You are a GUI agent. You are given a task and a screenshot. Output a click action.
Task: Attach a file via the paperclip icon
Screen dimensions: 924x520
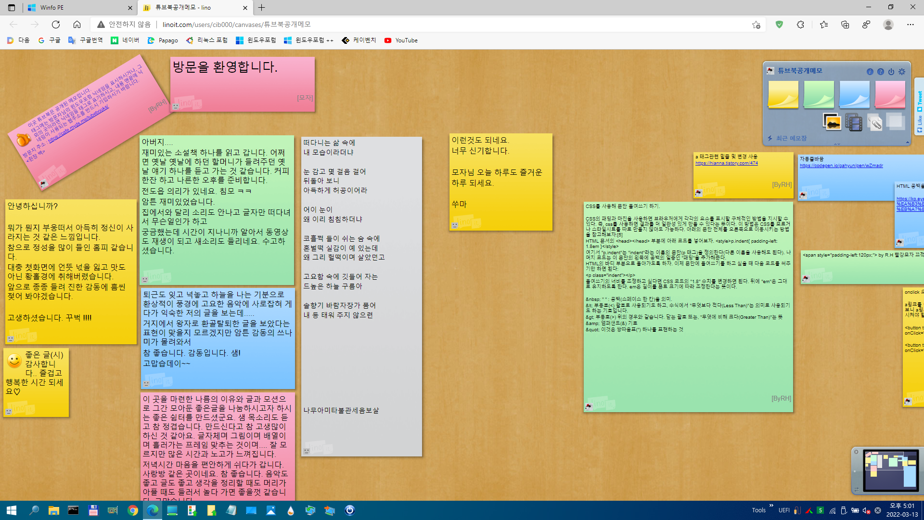click(874, 122)
